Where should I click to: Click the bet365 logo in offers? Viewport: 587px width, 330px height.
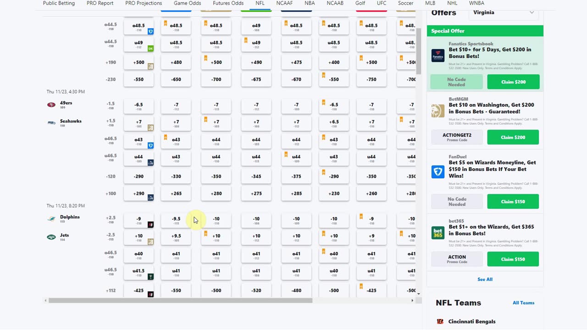point(438,233)
